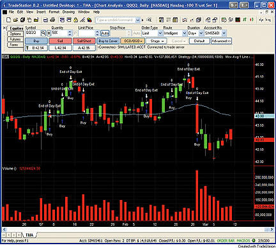Click the horizontal chart scrollbar
The height and width of the screenshot is (248, 276).
click(x=138, y=229)
